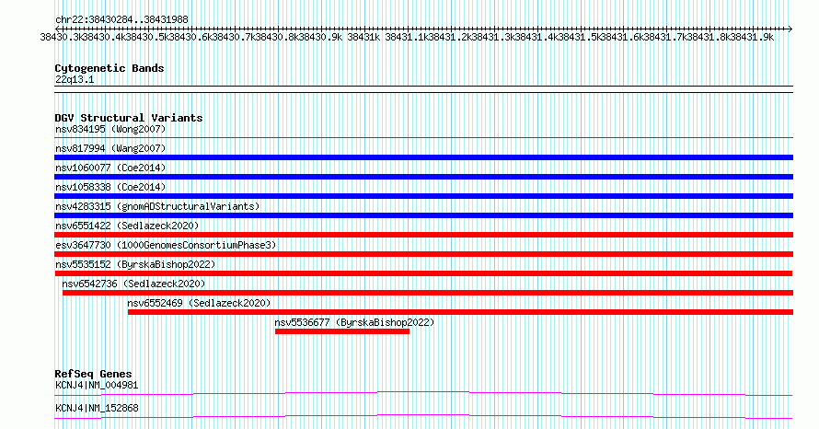Select the blue bar under nsv1060077
This screenshot has height=429, width=819.
(423, 177)
